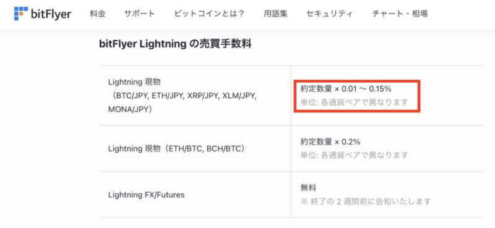Image resolution: width=495 pixels, height=228 pixels.
Task: Click the 単位 note inside the red box
Action: (355, 103)
